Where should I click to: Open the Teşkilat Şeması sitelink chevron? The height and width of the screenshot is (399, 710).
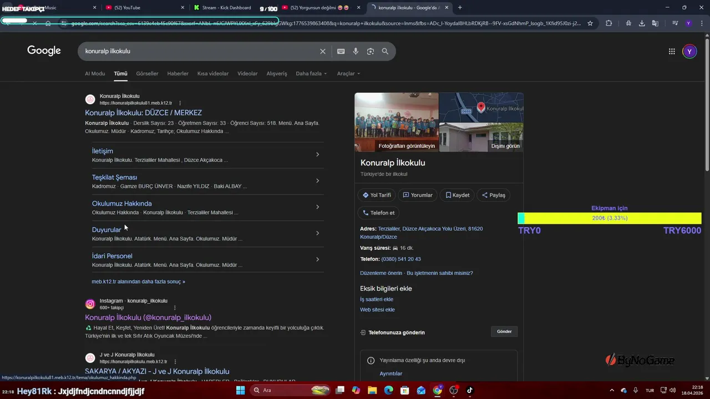(x=317, y=181)
